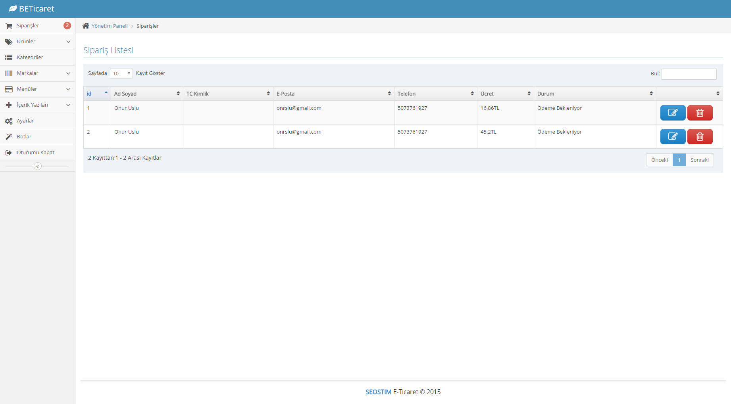Click the edit icon for order 2
The width and height of the screenshot is (731, 404).
tap(673, 136)
